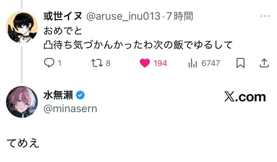Screen dimensions: 277x162
Task: Click the X.com logo
Action: click(245, 97)
